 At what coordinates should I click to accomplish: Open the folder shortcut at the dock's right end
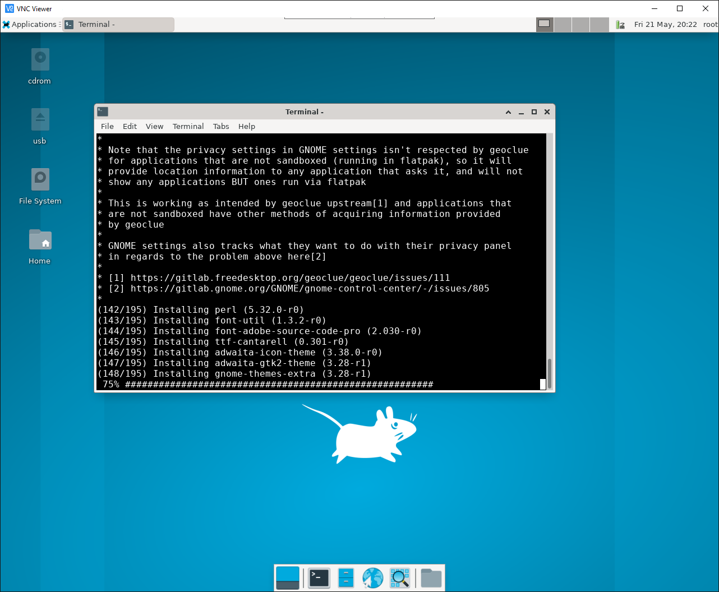[430, 577]
